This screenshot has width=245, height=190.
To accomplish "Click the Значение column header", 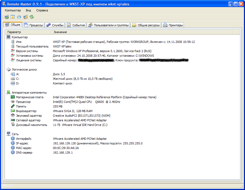I will [x=142, y=32].
